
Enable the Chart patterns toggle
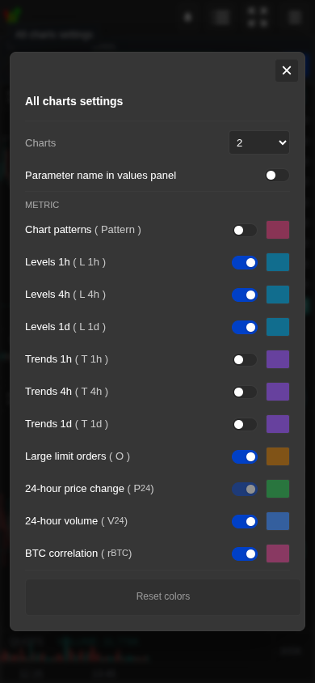point(245,230)
